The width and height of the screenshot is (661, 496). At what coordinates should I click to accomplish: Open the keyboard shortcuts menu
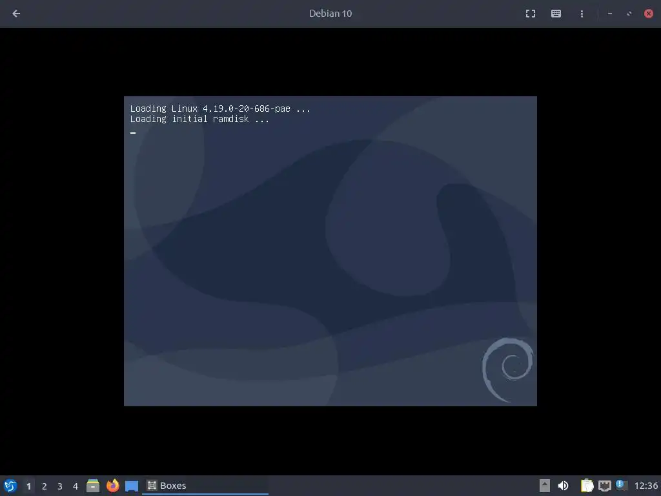pyautogui.click(x=556, y=14)
